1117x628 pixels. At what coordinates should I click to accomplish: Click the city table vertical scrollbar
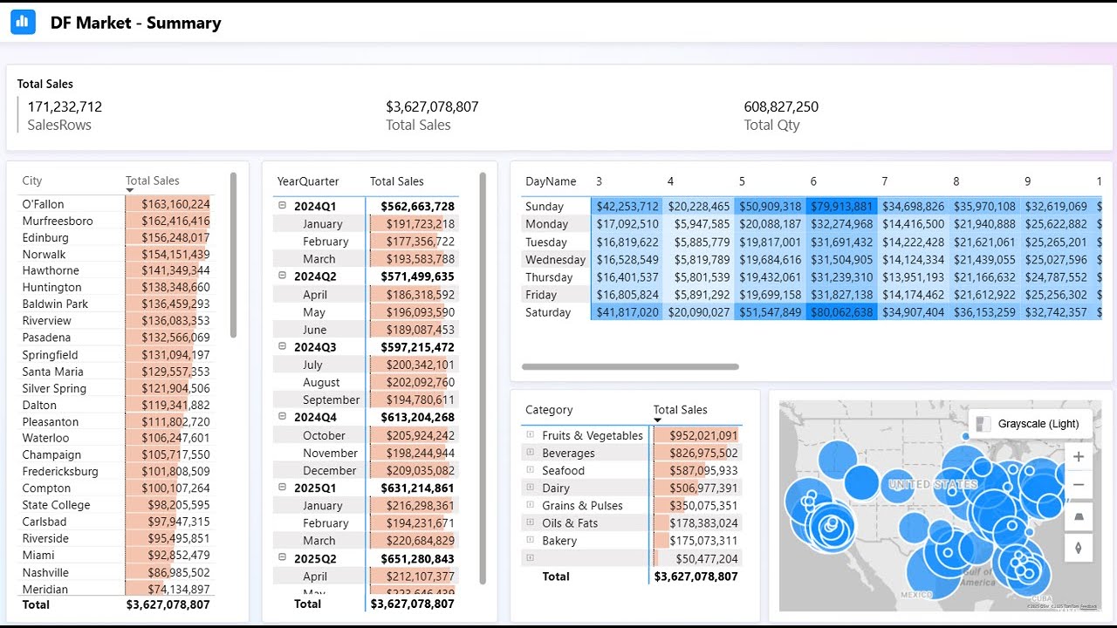[x=233, y=255]
